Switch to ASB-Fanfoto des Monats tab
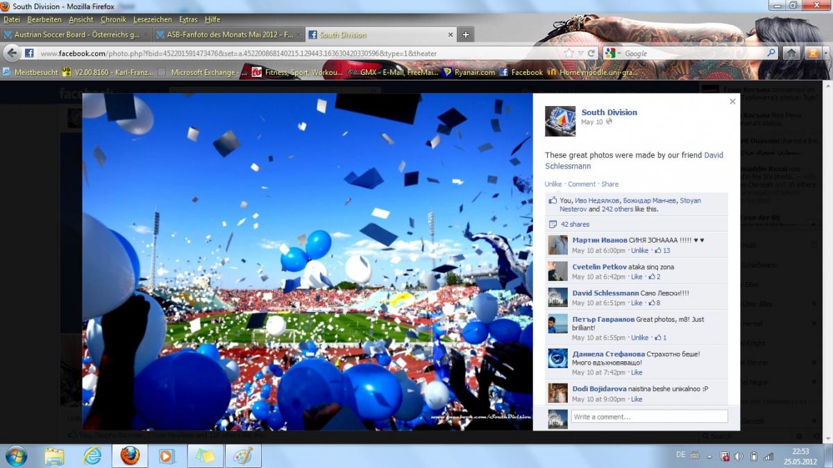Image resolution: width=833 pixels, height=468 pixels. pos(228,35)
